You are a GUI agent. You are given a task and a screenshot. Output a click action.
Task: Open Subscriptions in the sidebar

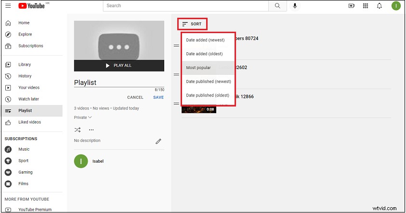click(30, 46)
